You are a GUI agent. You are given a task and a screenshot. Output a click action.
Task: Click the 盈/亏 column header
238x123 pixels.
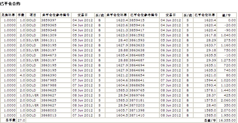click(x=226, y=15)
